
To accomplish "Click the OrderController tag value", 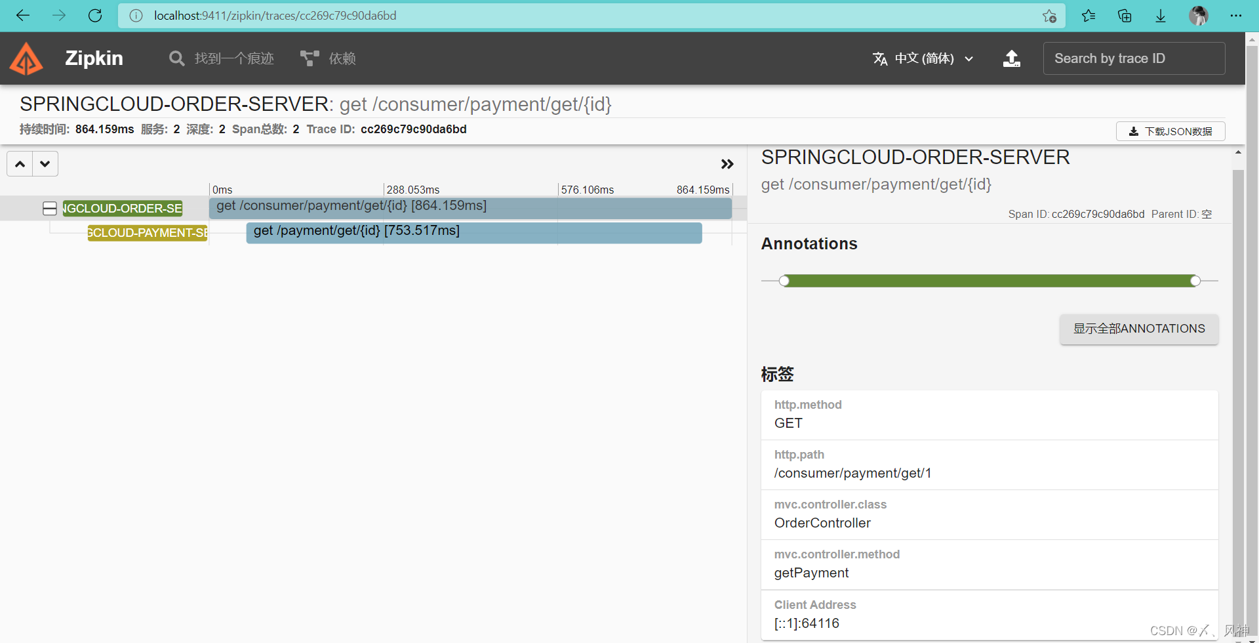I will (822, 523).
